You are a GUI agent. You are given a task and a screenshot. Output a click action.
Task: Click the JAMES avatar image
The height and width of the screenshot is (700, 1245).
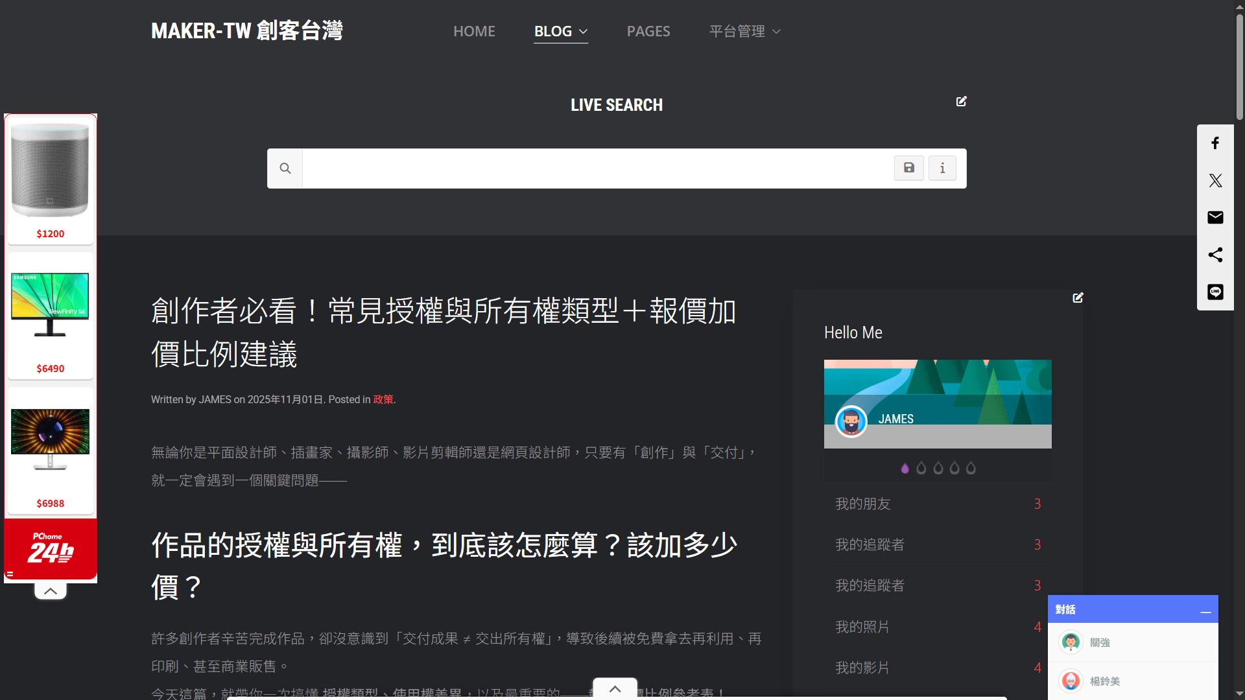(x=851, y=421)
